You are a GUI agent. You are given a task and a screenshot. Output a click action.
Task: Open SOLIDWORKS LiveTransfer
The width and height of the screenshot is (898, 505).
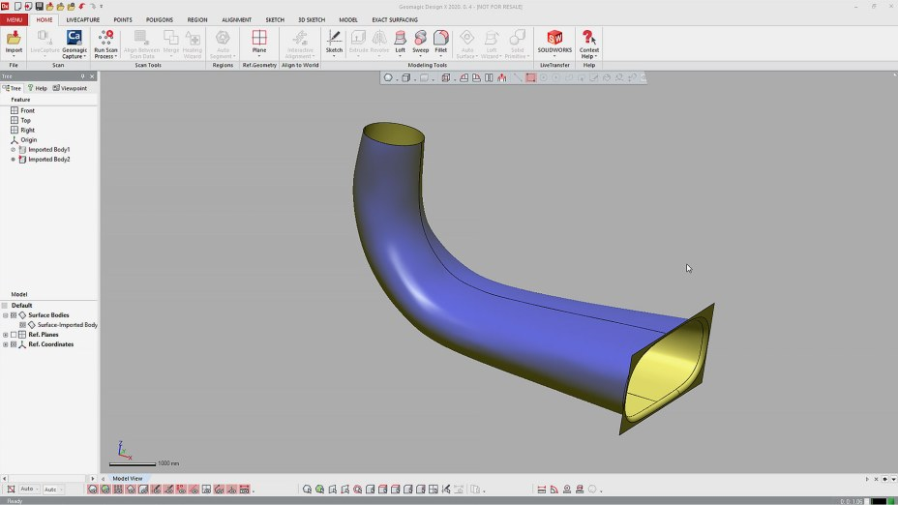(x=554, y=41)
